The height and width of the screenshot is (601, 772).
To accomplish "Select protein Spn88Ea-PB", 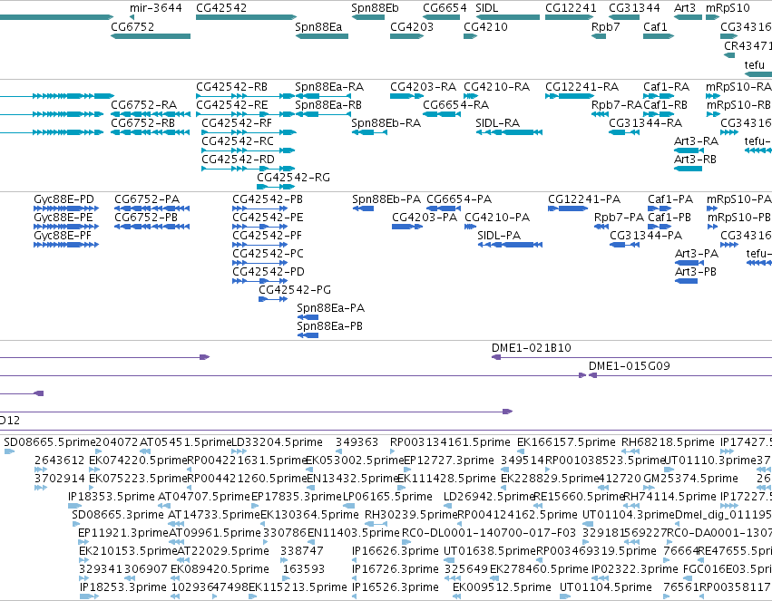I will (x=308, y=335).
